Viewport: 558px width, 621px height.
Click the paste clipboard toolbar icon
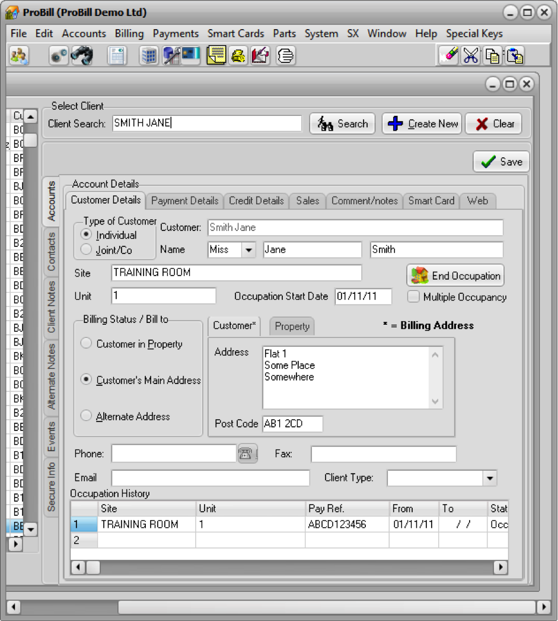click(515, 55)
